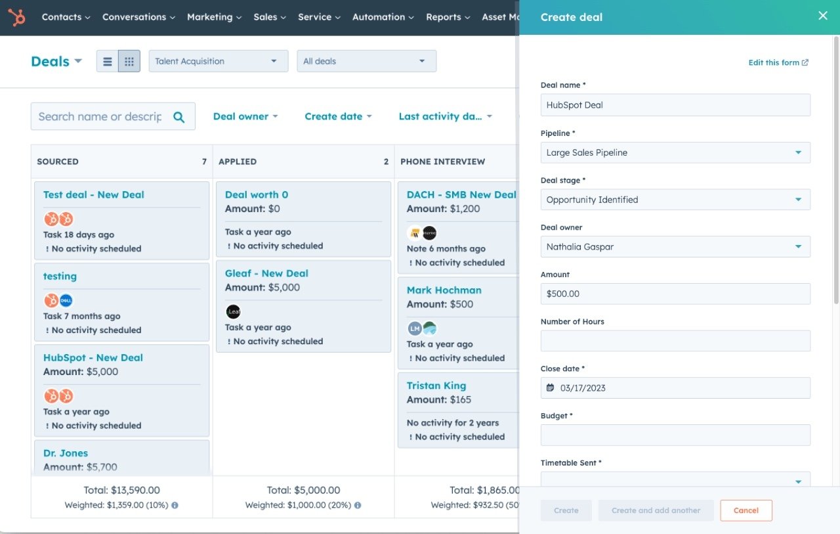840x534 pixels.
Task: Open the Automation menu
Action: coord(383,17)
